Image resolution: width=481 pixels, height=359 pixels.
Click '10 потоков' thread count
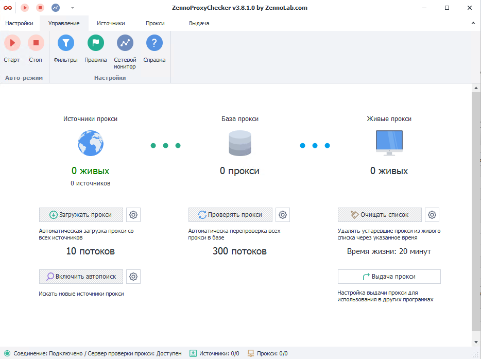[91, 251]
